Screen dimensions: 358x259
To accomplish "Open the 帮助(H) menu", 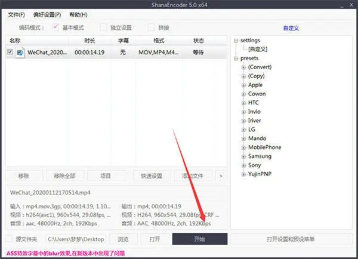I will click(78, 14).
